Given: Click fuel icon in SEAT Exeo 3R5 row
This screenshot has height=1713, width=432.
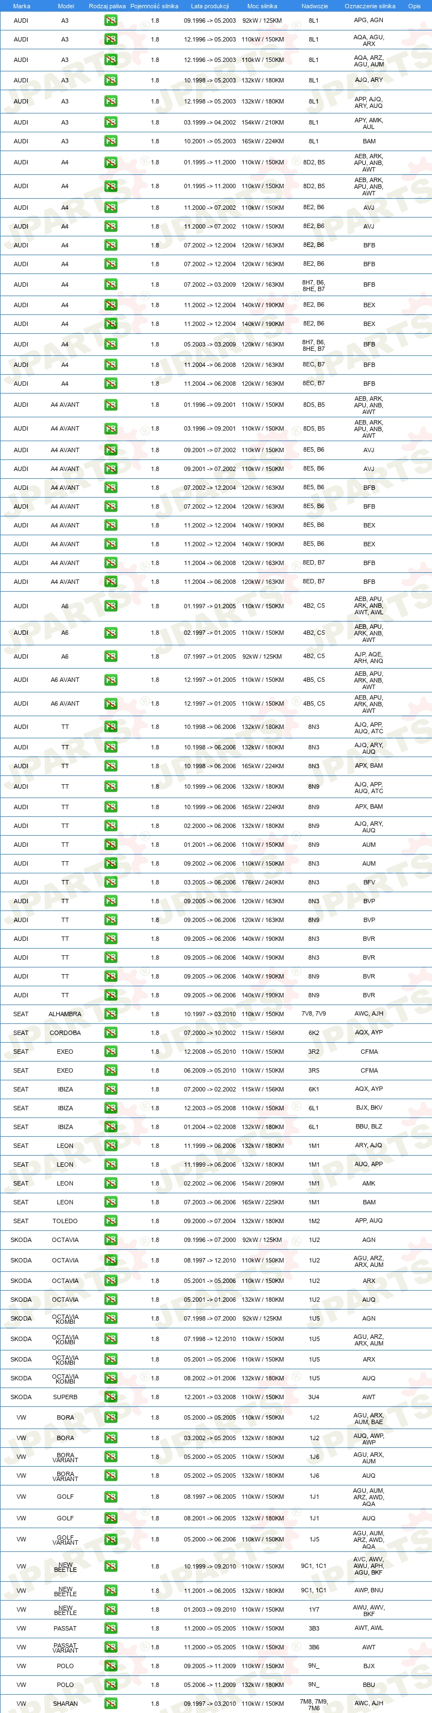Looking at the screenshot, I should point(111,1070).
